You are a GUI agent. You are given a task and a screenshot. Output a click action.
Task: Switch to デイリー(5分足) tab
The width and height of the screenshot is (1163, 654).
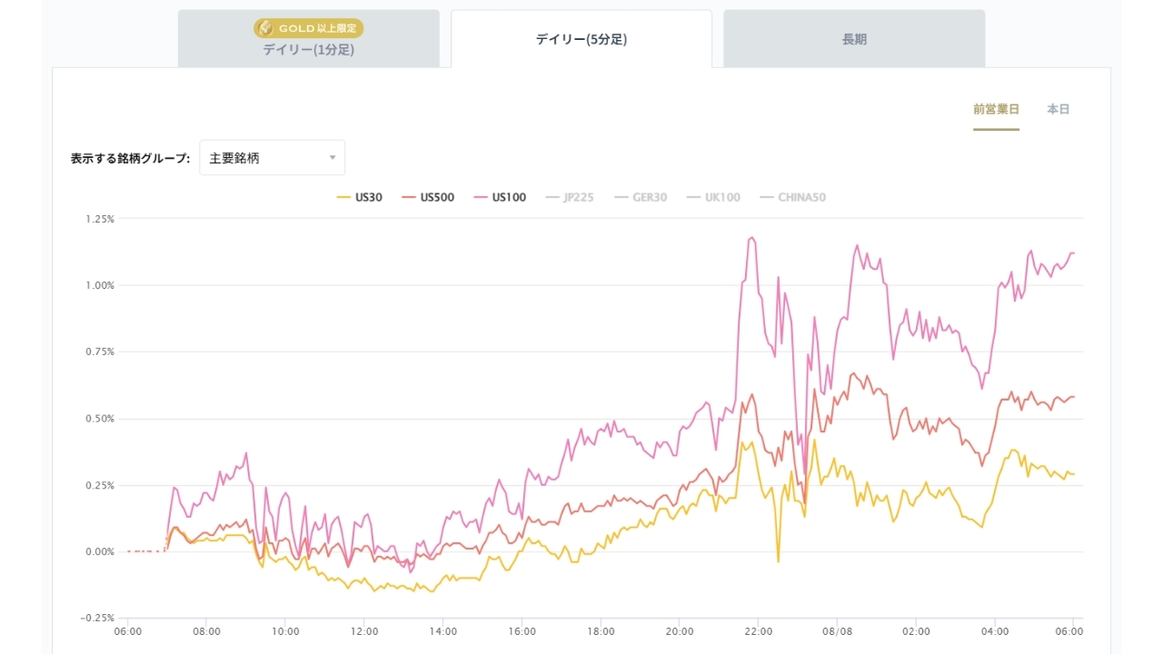pos(581,39)
